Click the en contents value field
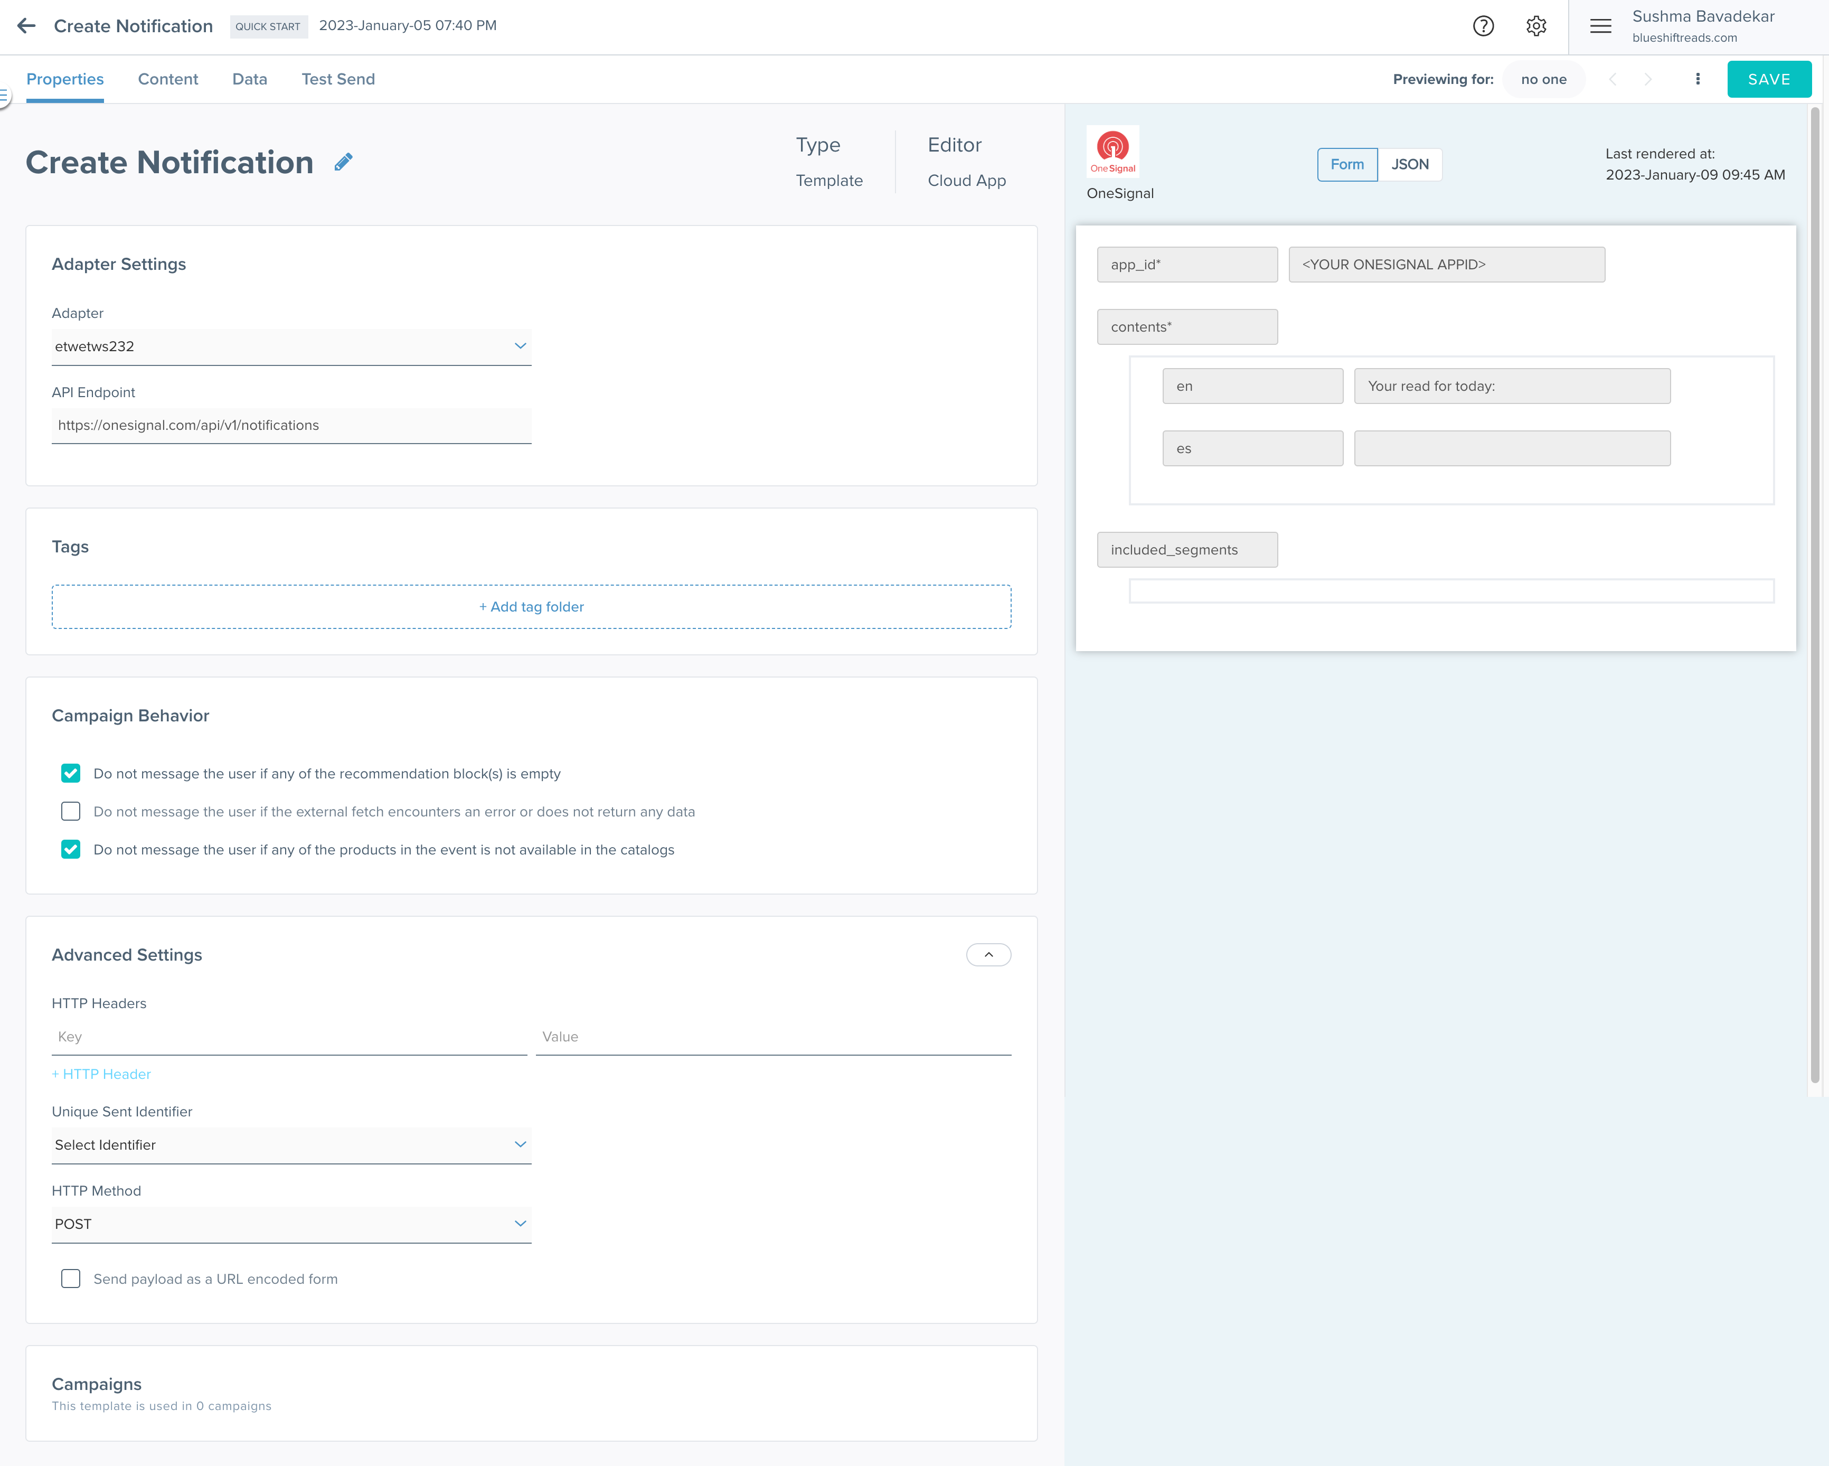This screenshot has width=1829, height=1466. 1512,386
